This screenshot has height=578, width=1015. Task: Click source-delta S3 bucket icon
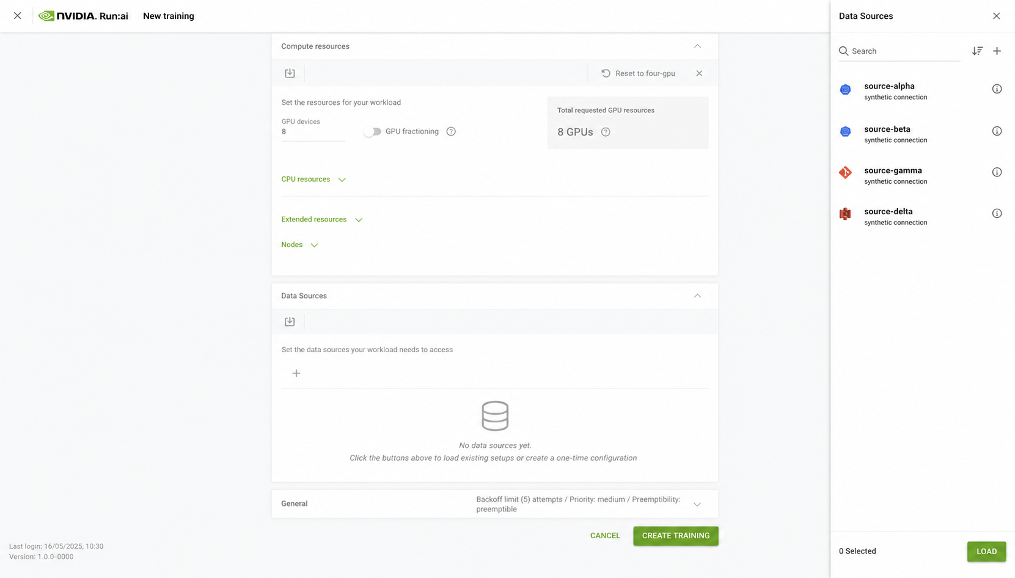coord(845,214)
